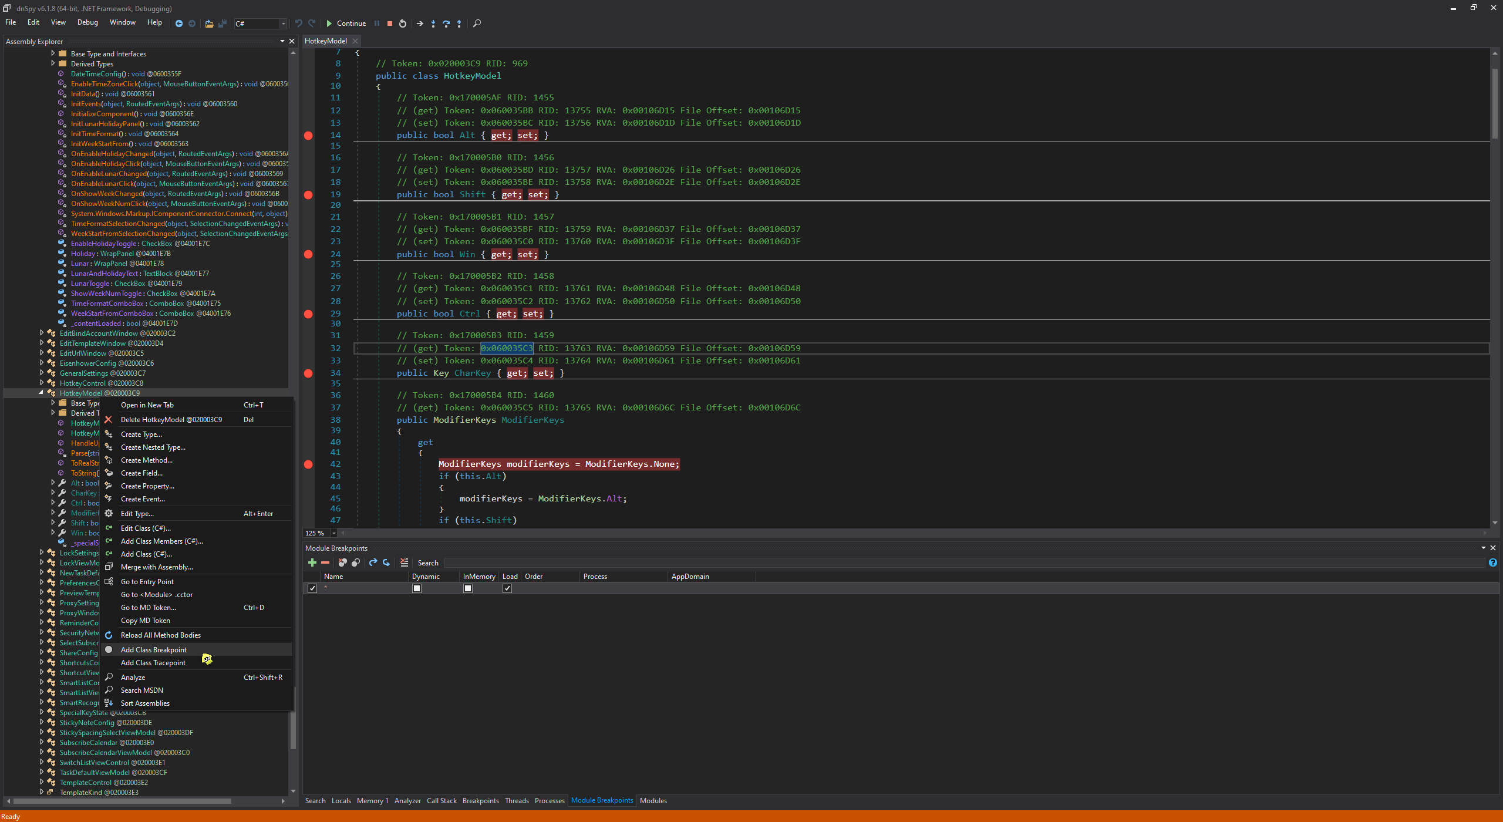Click the Step Over icon

pos(446,23)
